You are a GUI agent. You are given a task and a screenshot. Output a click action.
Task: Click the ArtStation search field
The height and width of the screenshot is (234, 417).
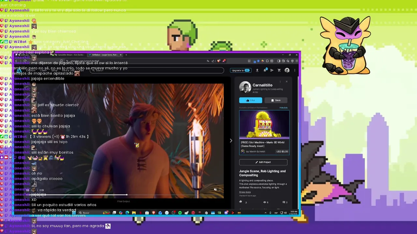coord(157,70)
